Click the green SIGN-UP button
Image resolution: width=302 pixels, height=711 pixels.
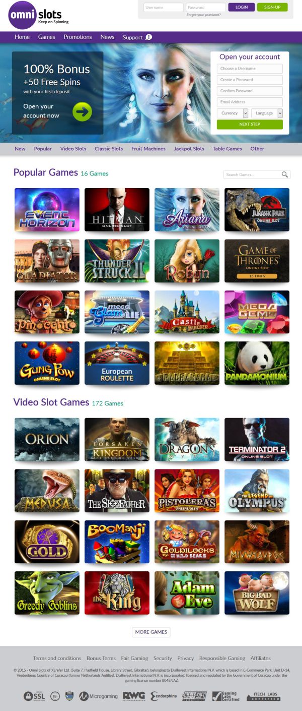click(272, 8)
